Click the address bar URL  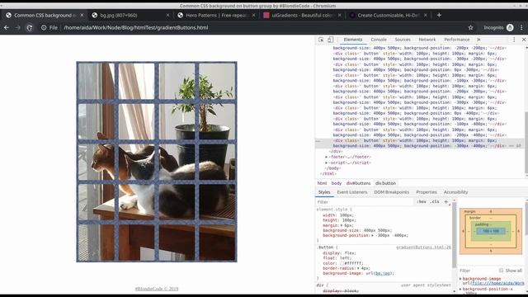135,27
